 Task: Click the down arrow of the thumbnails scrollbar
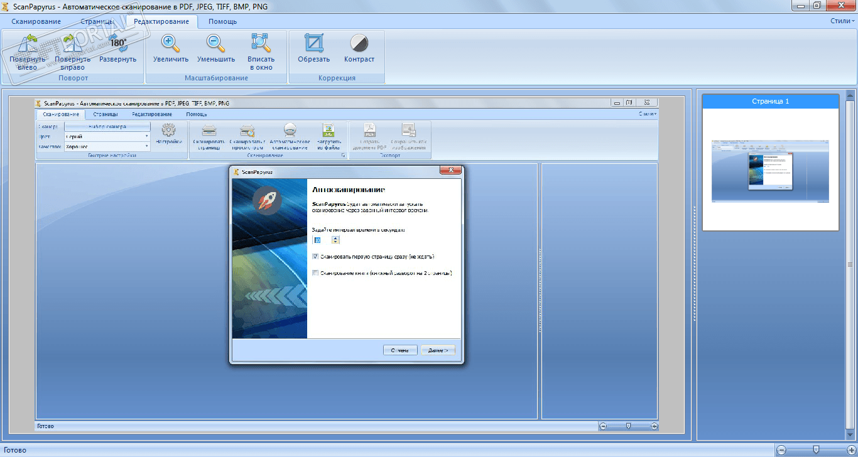coord(850,435)
